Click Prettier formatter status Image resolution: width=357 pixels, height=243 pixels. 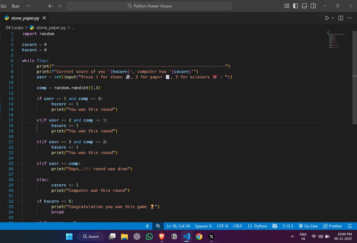click(x=333, y=226)
